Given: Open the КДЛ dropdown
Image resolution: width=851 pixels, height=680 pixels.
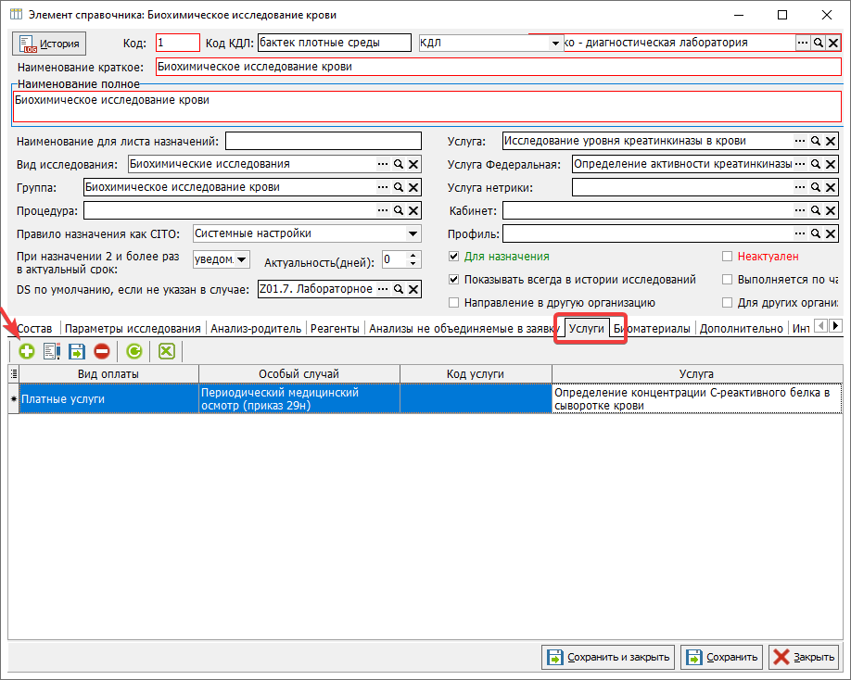Looking at the screenshot, I should coord(555,43).
